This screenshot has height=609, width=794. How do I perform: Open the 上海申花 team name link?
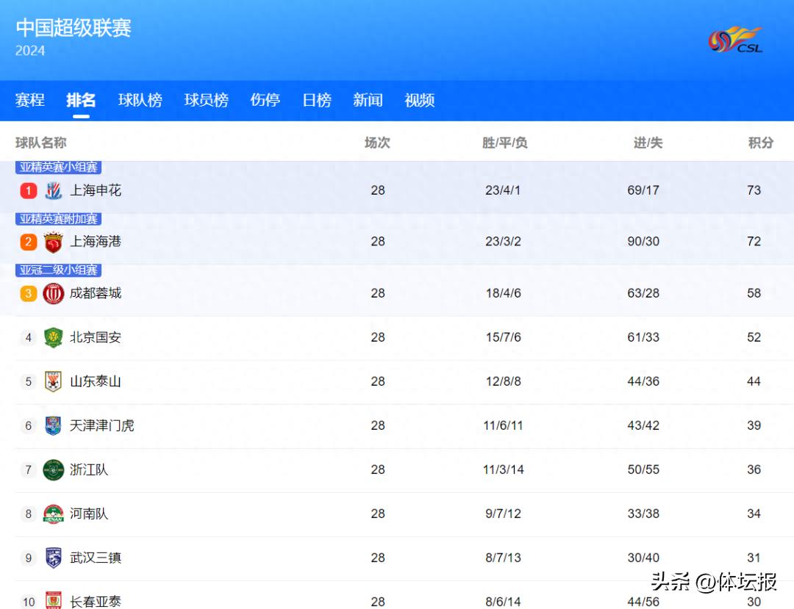click(96, 191)
